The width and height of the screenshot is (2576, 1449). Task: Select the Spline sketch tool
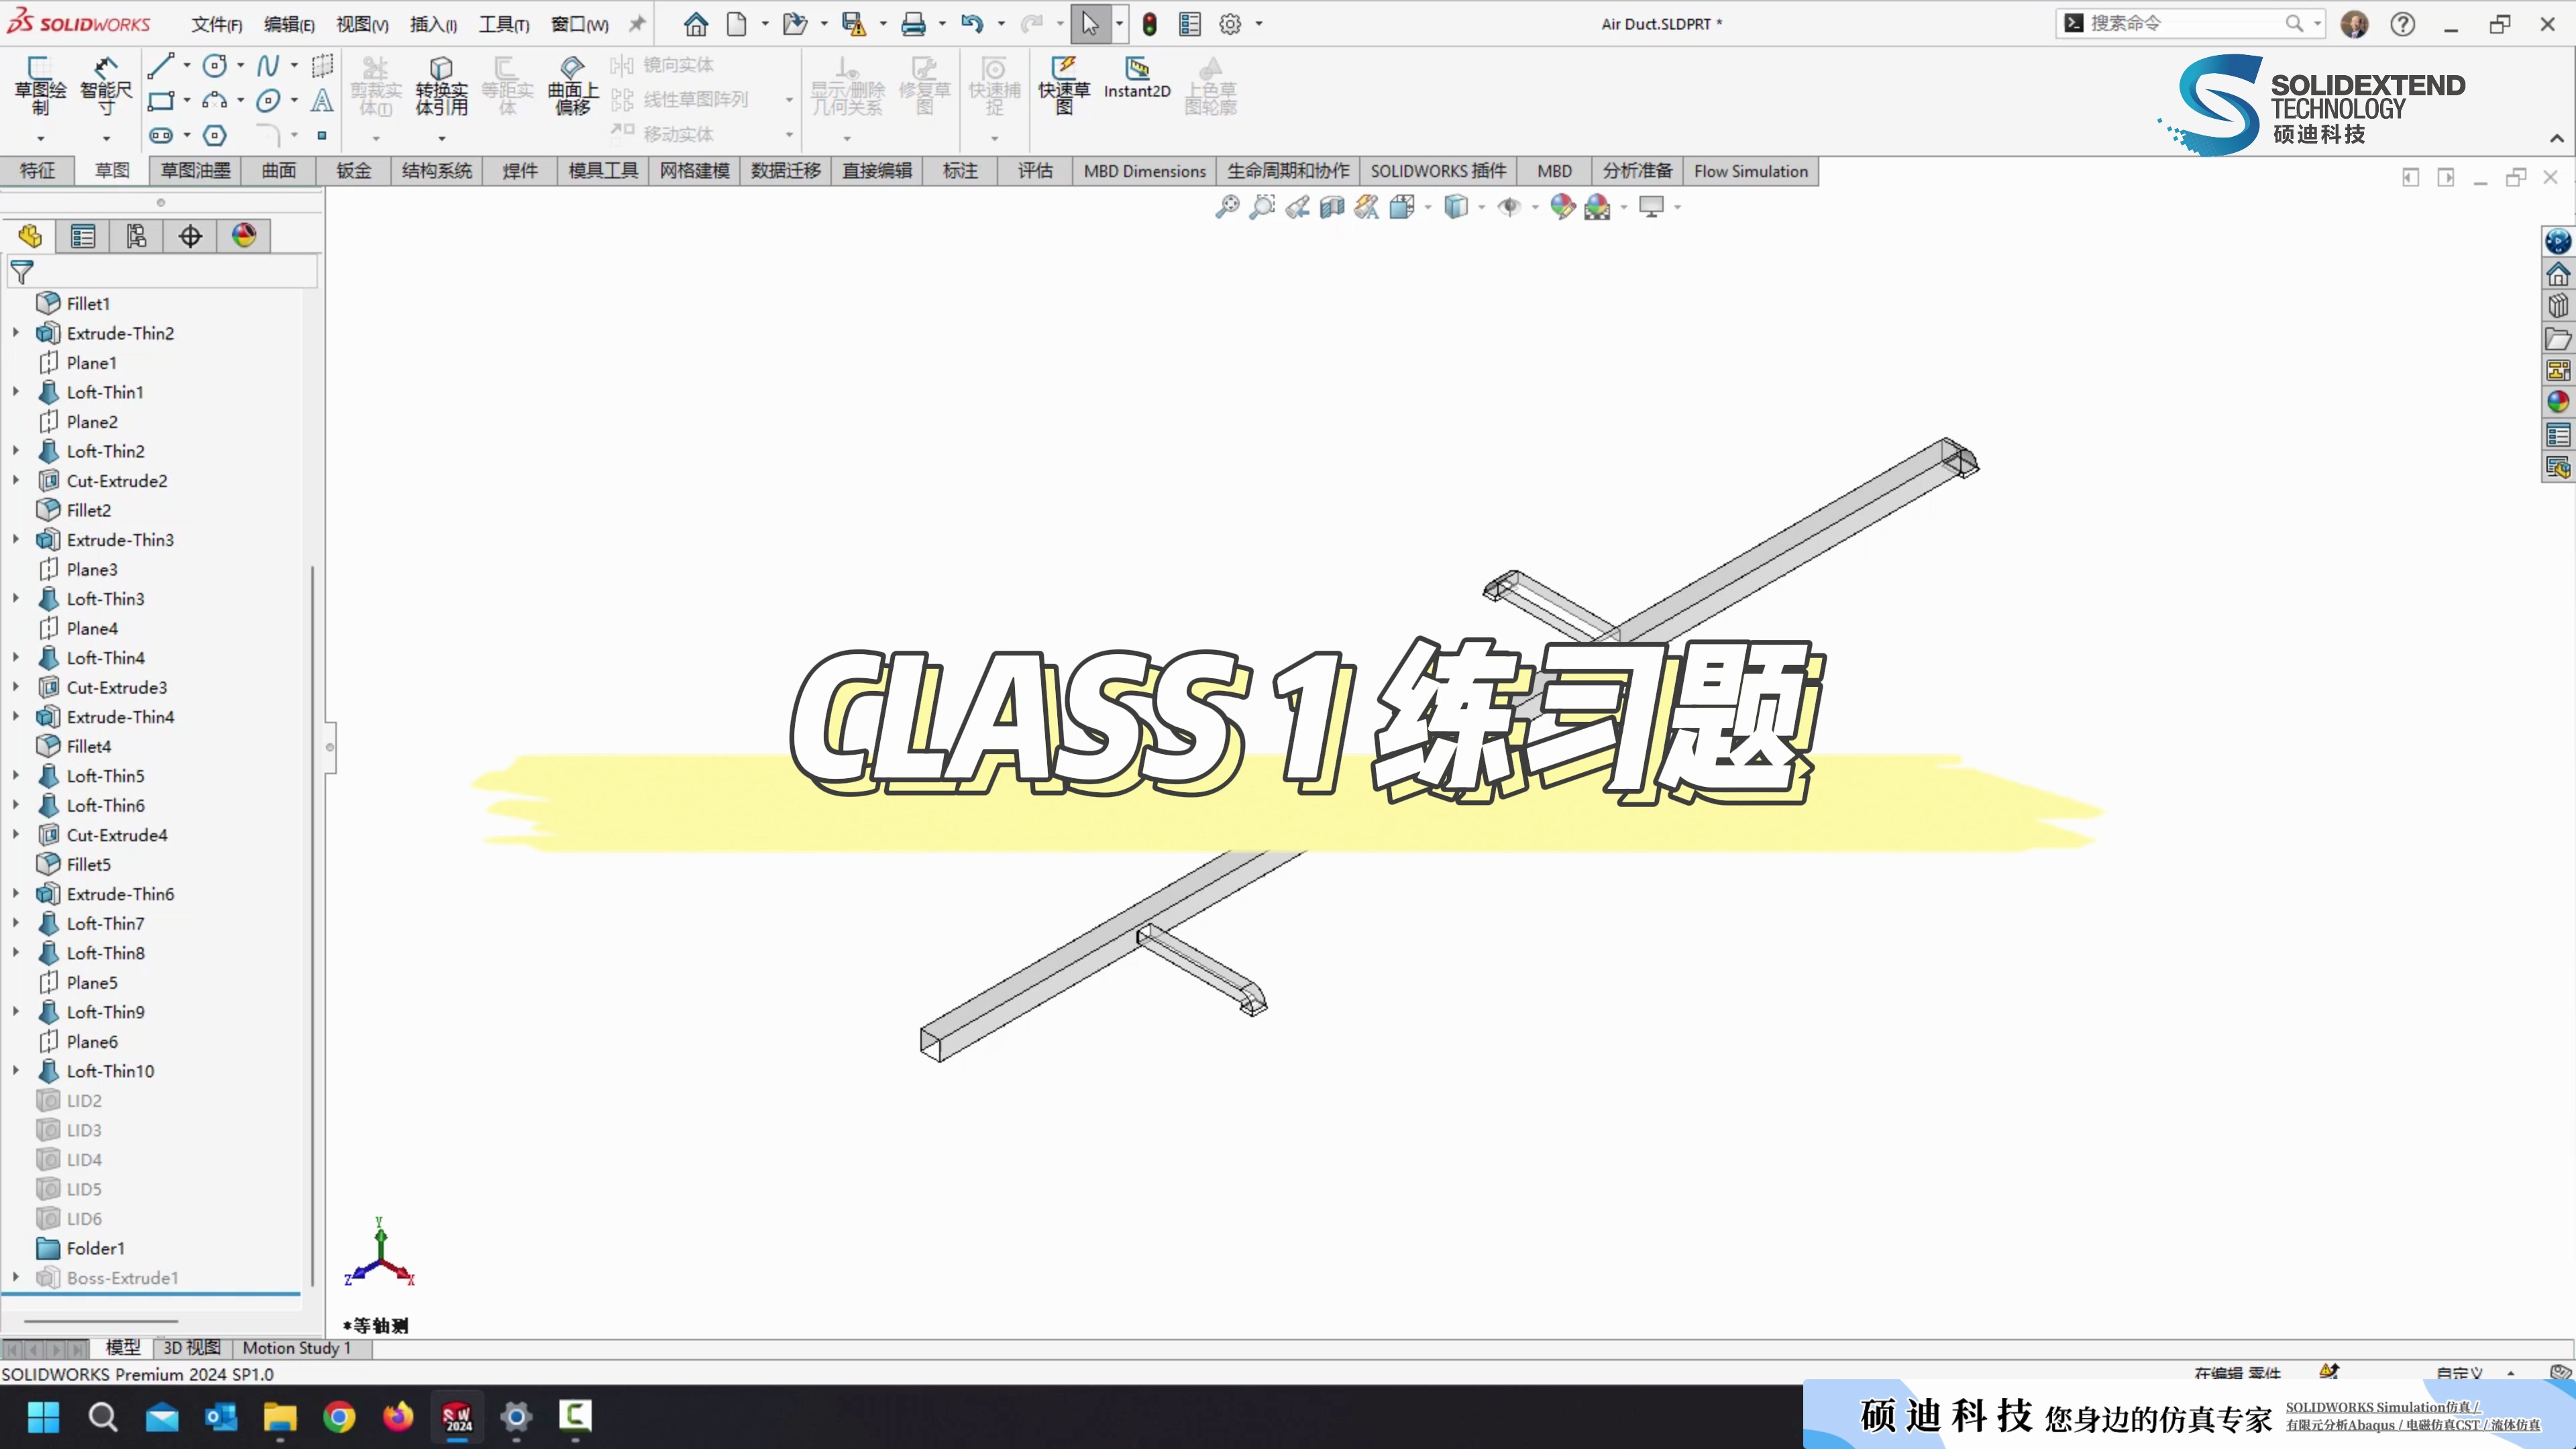tap(268, 66)
